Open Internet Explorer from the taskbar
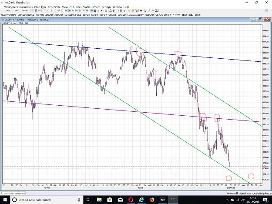This screenshot has width=272, height=204. click(x=141, y=200)
